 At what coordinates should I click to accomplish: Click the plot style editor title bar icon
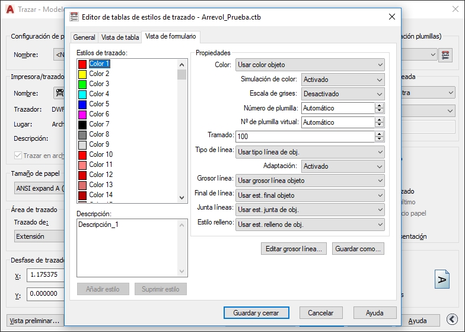[74, 17]
